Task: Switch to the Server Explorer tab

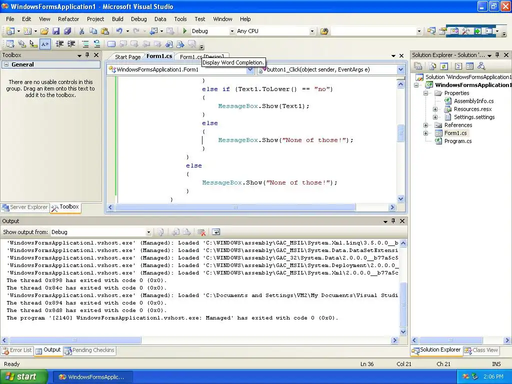Action: click(25, 207)
